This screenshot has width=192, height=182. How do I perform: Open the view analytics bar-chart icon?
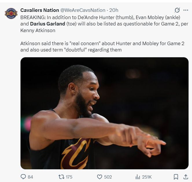(138, 177)
